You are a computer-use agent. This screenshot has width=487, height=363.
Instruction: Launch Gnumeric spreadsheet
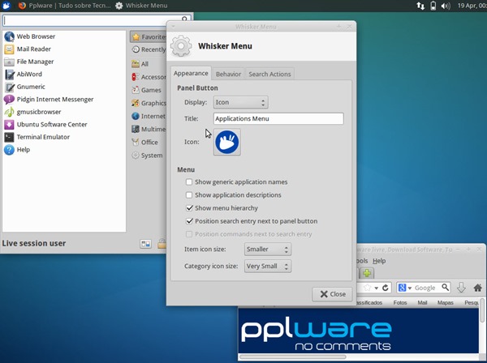click(64, 87)
